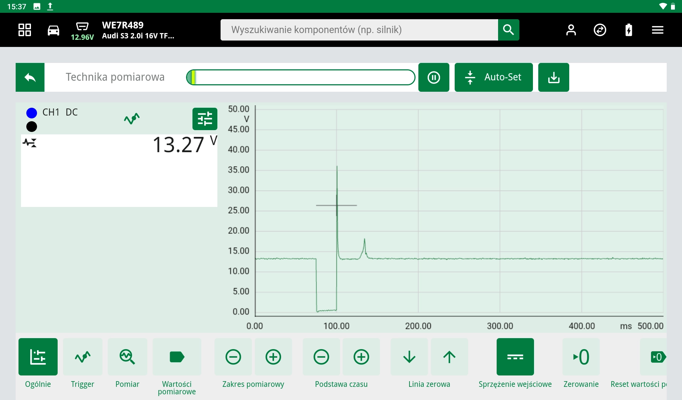Image resolution: width=682 pixels, height=400 pixels.
Task: Select the blue CH1 channel color dot
Action: click(32, 113)
